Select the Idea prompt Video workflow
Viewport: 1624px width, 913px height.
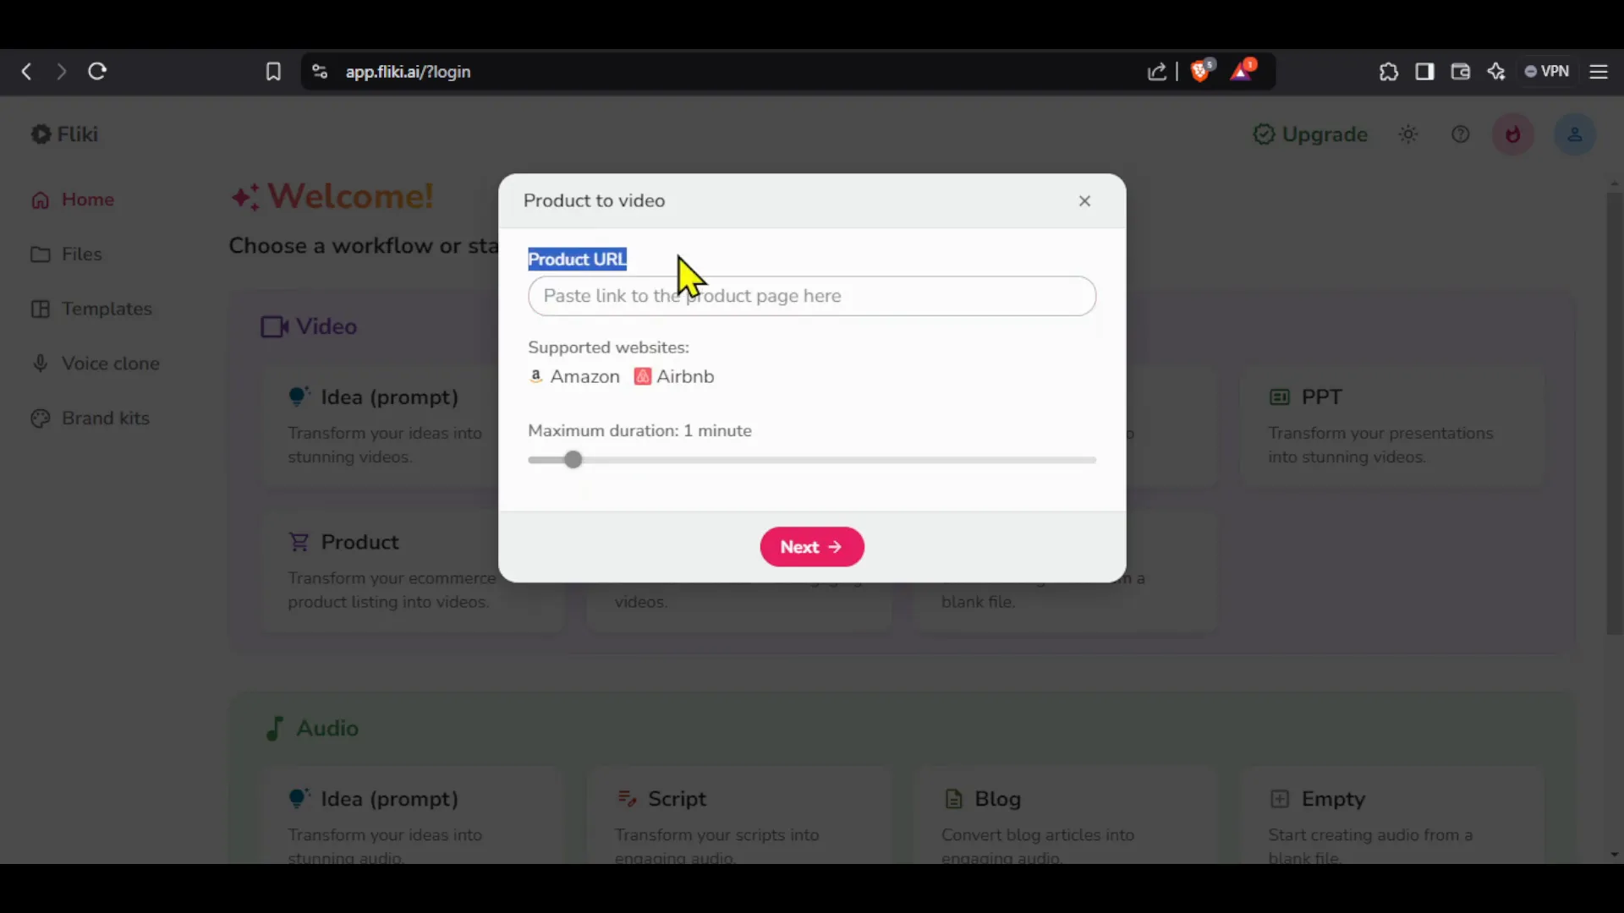tap(389, 396)
